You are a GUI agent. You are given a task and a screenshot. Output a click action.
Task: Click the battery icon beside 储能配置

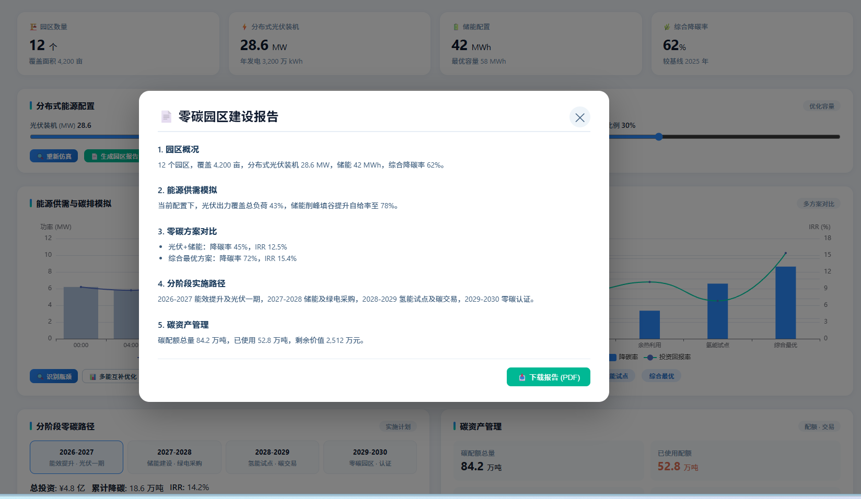pyautogui.click(x=456, y=27)
